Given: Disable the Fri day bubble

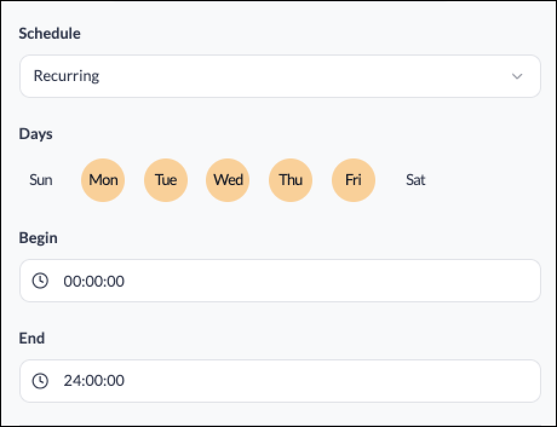Looking at the screenshot, I should coord(354,180).
